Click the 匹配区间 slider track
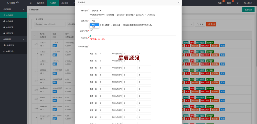 pos(133,36)
